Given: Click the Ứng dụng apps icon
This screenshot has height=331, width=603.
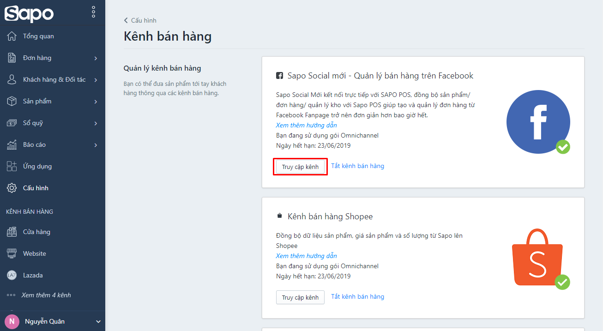Looking at the screenshot, I should (x=12, y=166).
